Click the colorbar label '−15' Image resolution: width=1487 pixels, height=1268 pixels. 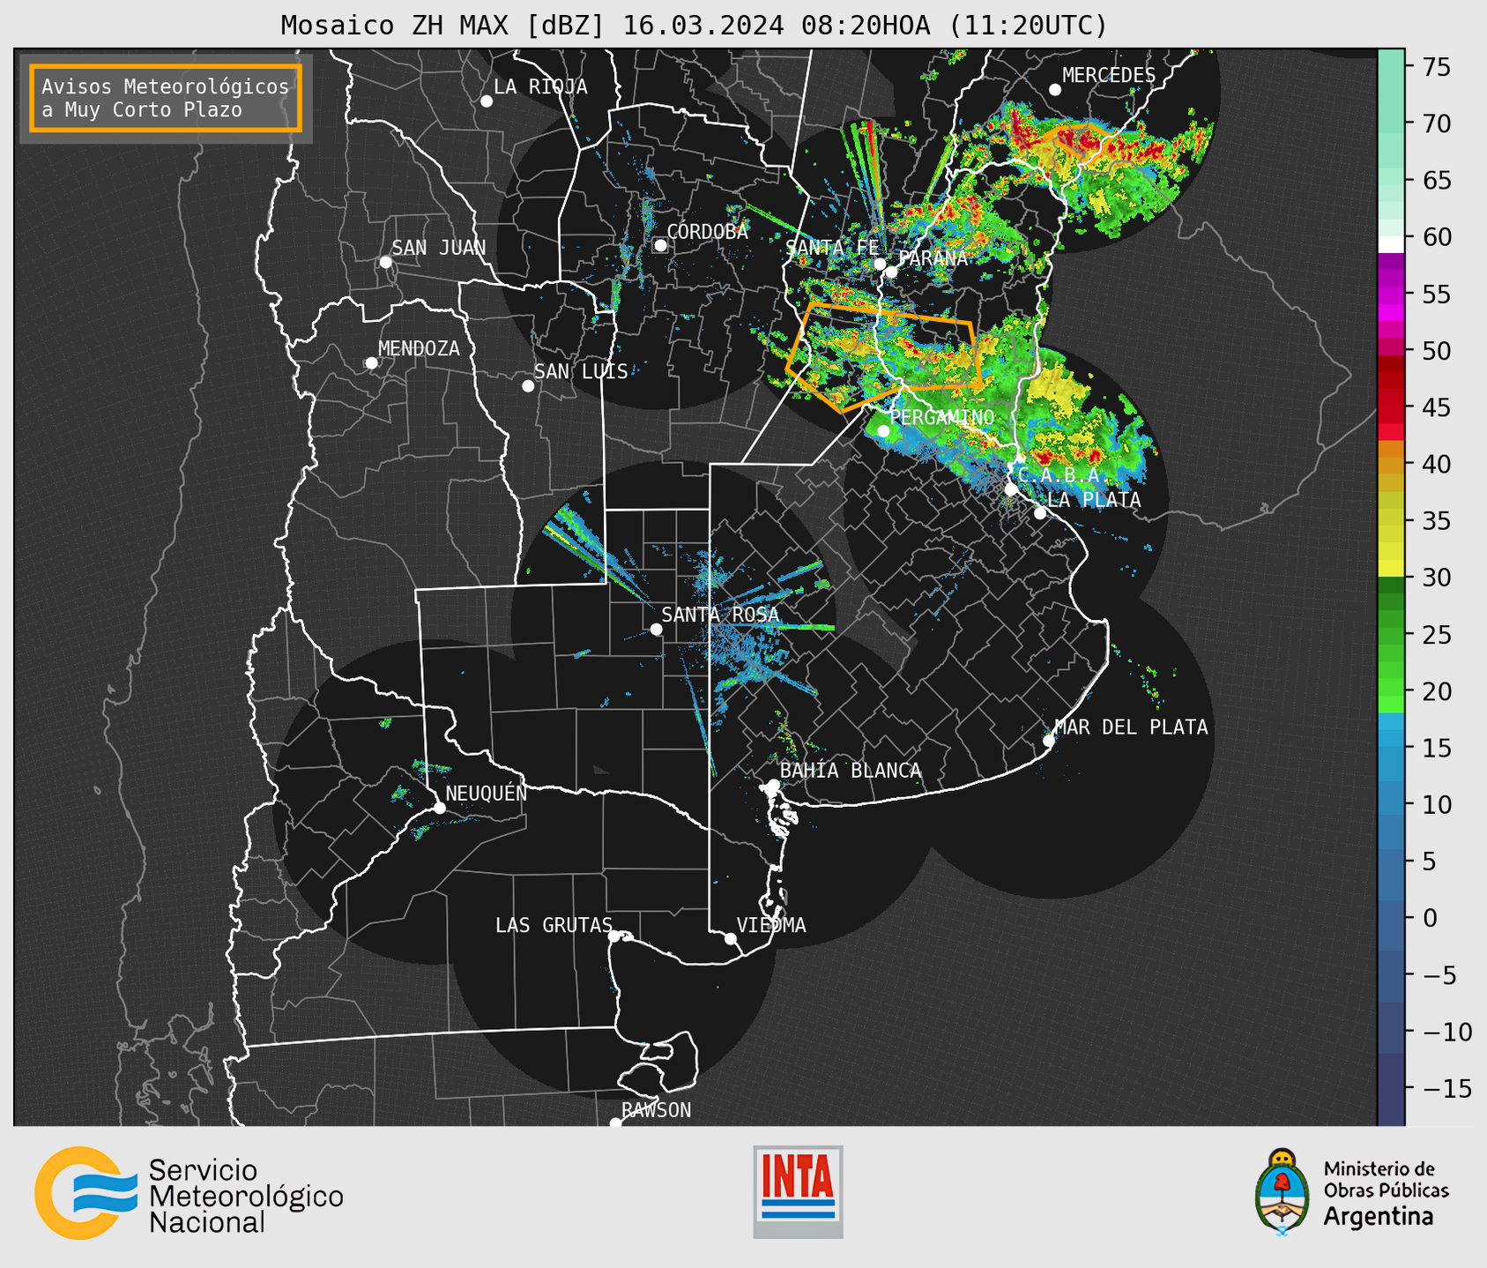1446,1088
